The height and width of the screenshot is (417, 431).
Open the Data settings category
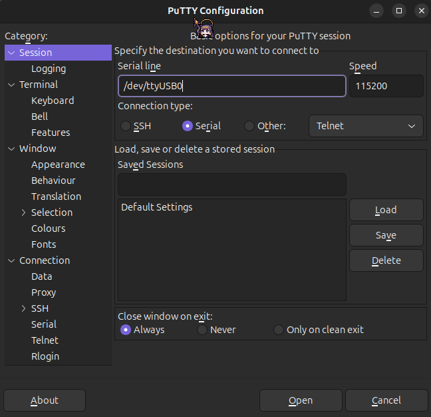pyautogui.click(x=41, y=276)
